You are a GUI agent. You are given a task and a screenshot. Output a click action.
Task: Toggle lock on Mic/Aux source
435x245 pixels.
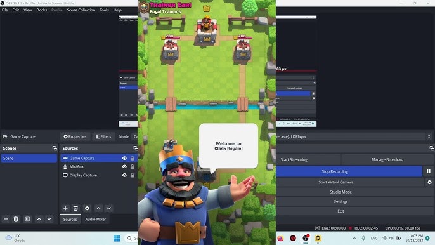(x=133, y=166)
